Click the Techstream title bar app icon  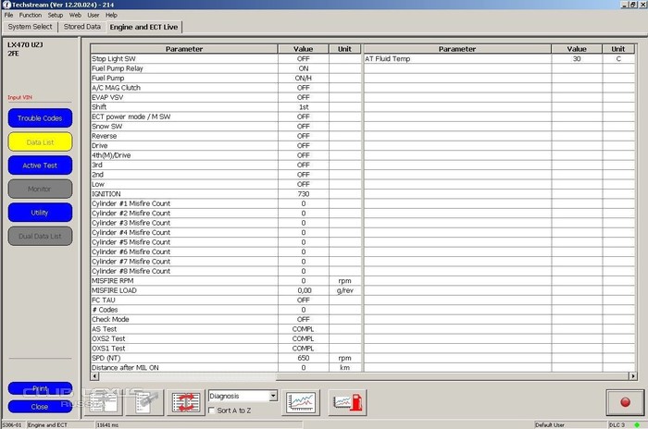(6, 5)
